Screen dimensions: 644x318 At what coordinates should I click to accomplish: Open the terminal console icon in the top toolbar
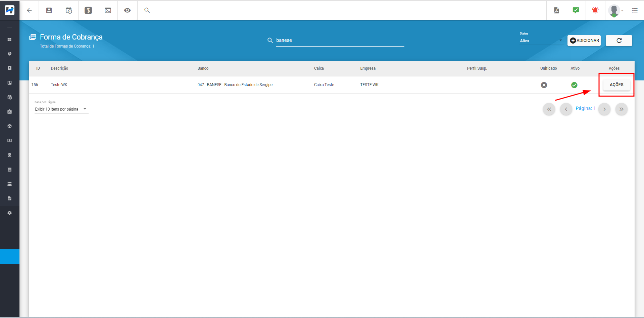click(108, 10)
